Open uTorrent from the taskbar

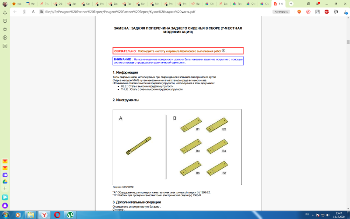(70, 215)
